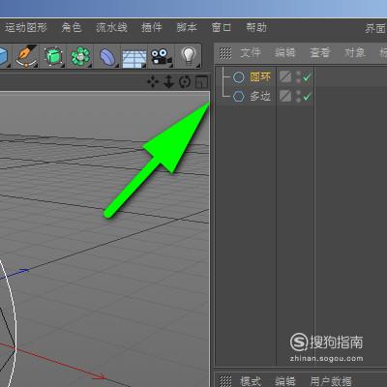Disable 圆环 via its green checkmark

tap(307, 77)
